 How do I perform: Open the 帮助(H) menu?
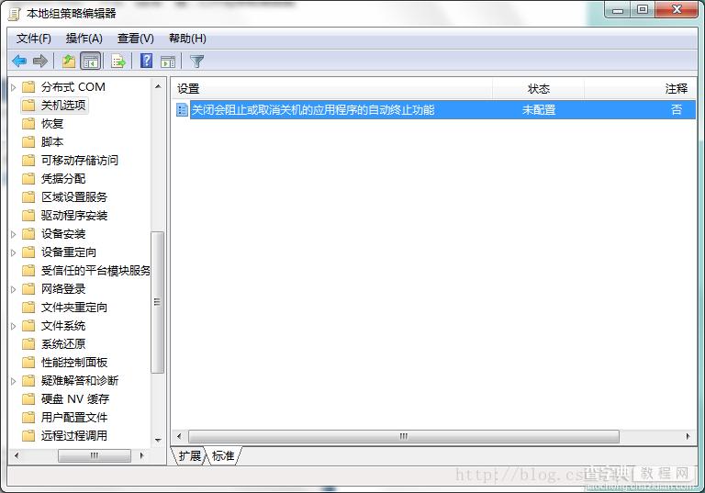pos(187,39)
